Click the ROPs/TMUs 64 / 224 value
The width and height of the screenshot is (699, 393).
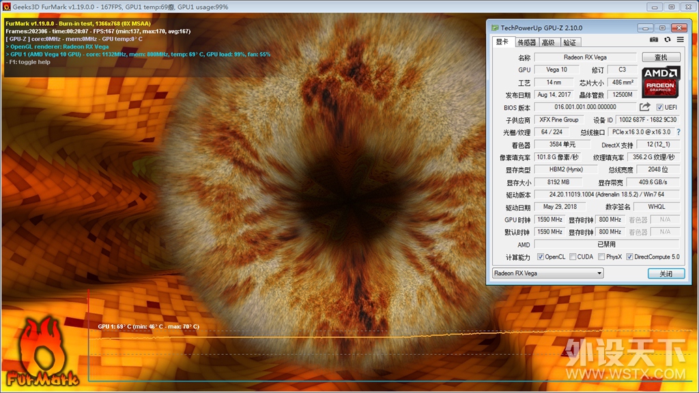coord(552,132)
